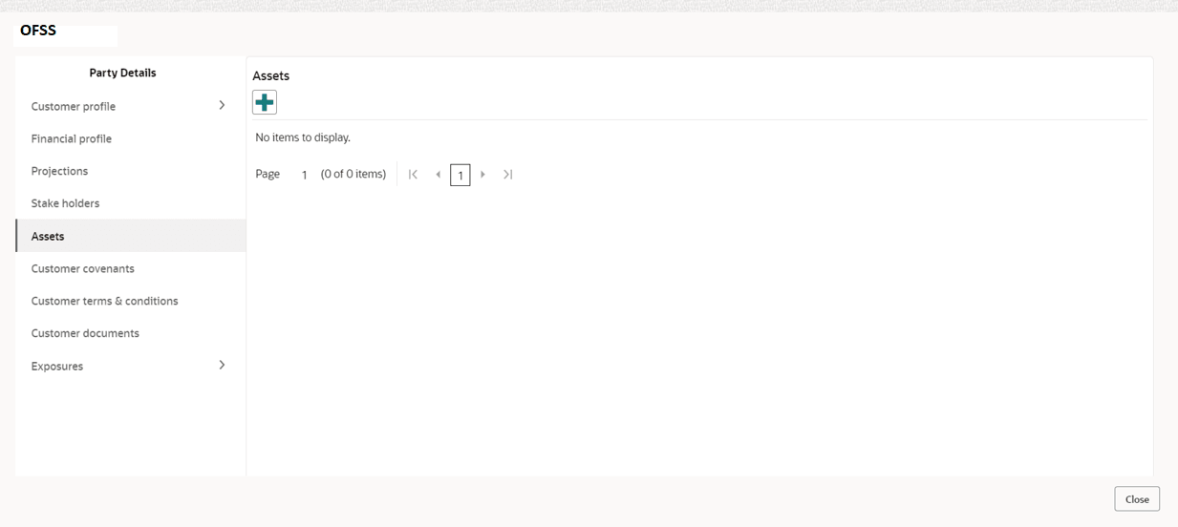Viewport: 1178px width, 527px height.
Task: Expand the Customer profile chevron
Action: click(x=222, y=105)
